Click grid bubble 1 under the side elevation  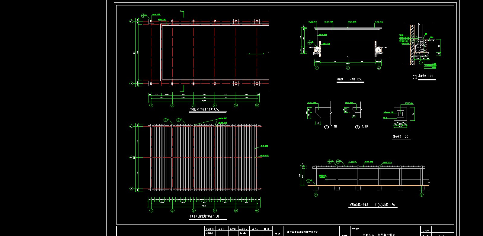[x=316, y=195]
